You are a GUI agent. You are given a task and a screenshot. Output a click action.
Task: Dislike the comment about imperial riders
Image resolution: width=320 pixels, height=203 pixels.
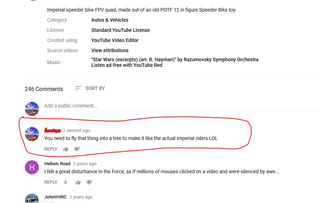[x=77, y=149]
